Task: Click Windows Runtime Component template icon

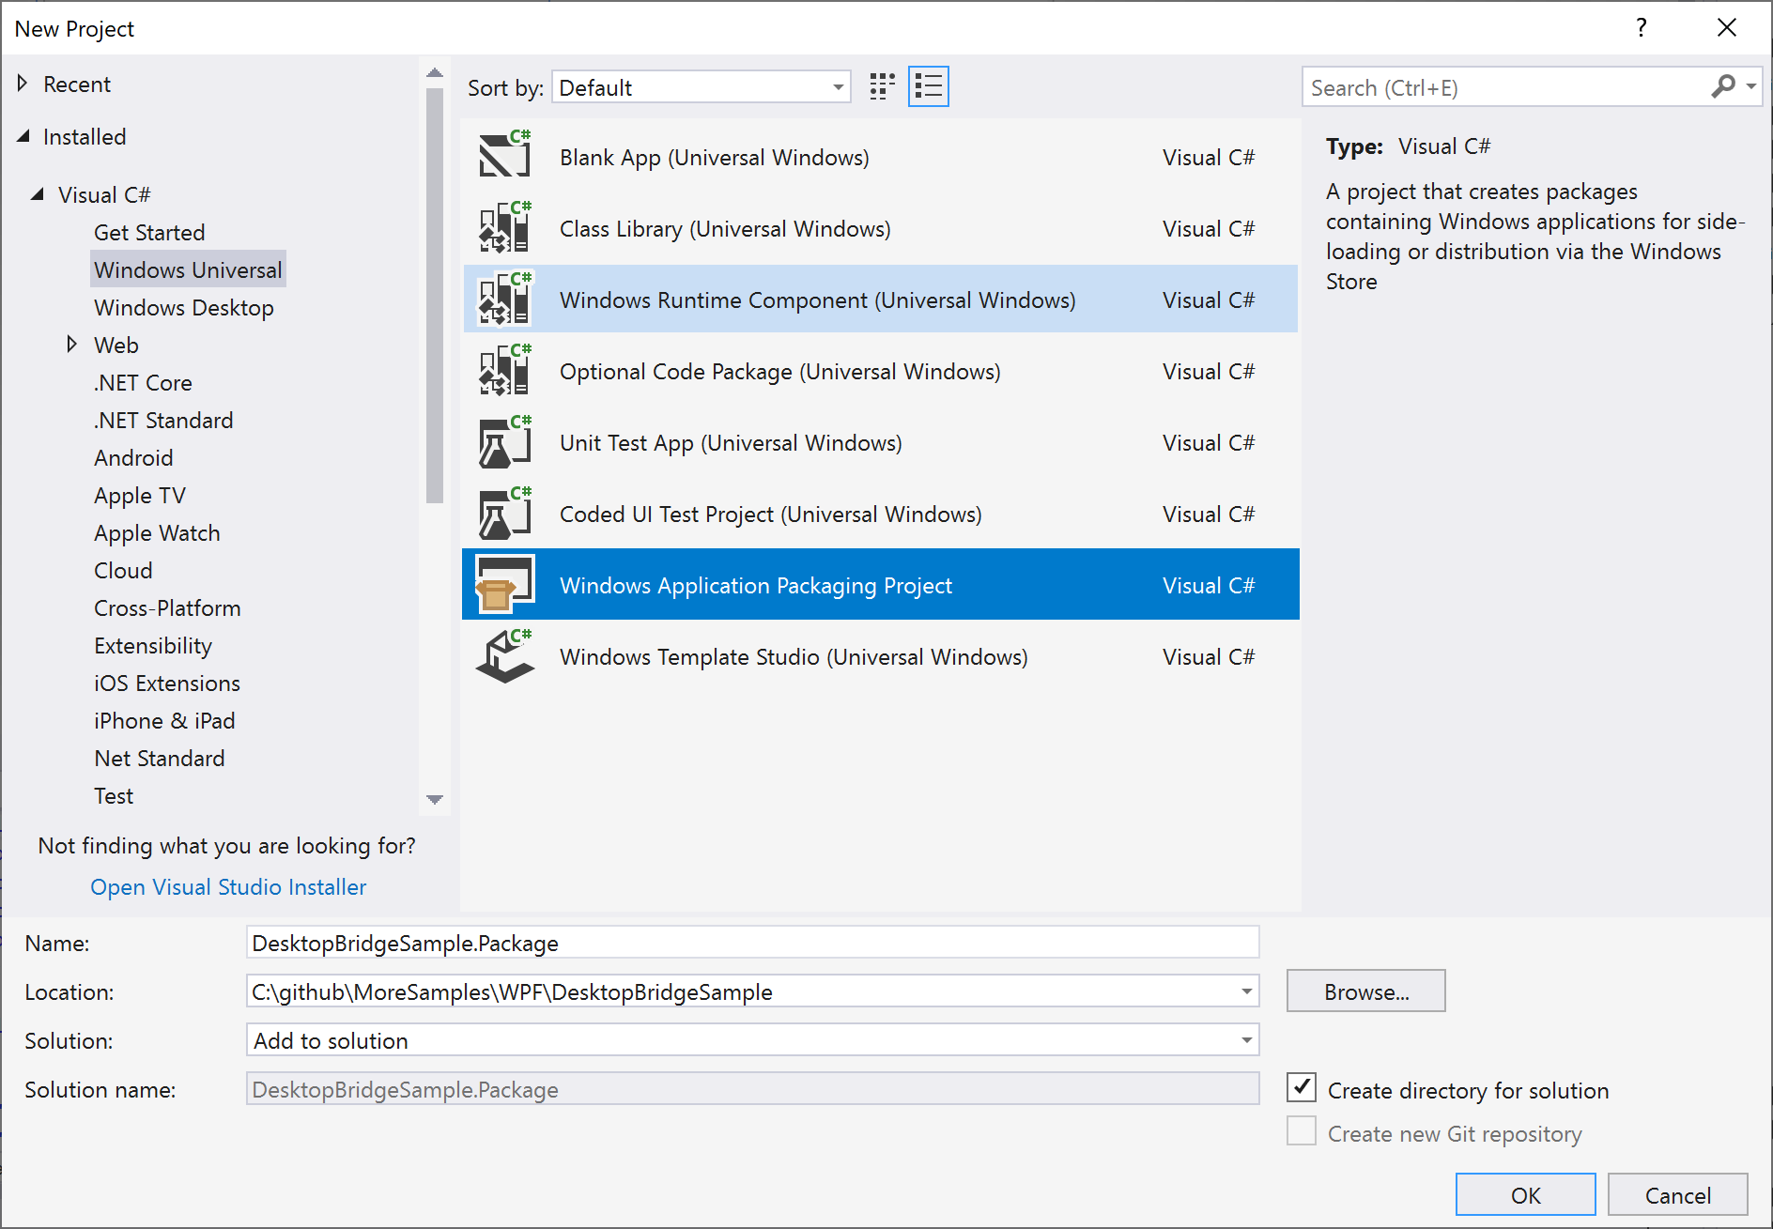Action: point(505,299)
